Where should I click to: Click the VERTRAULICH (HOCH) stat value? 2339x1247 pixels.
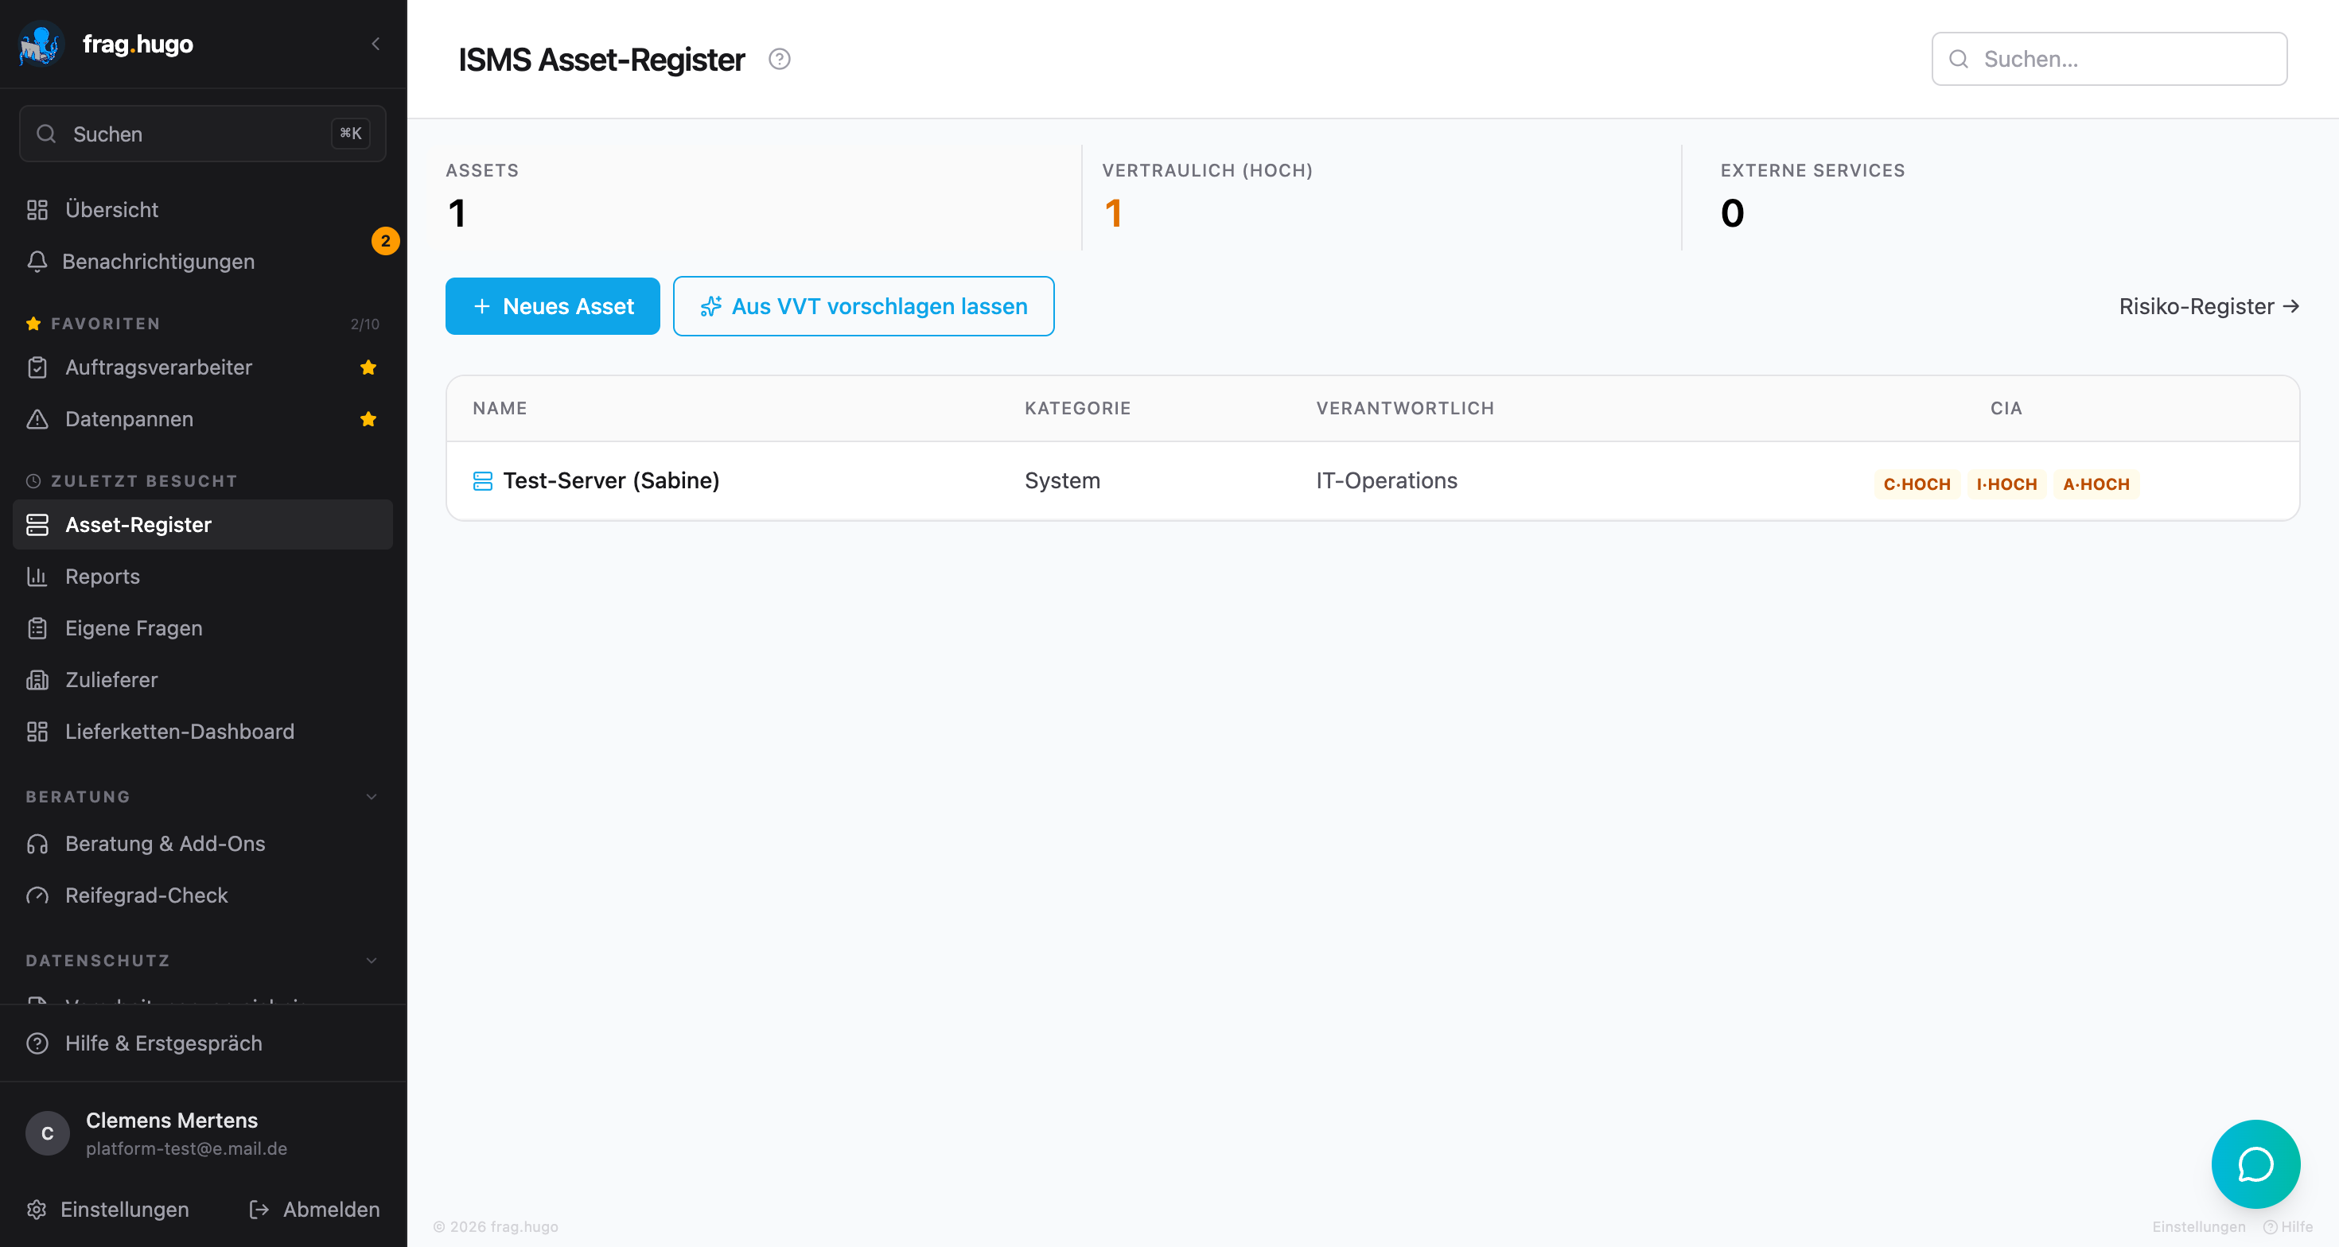point(1113,213)
